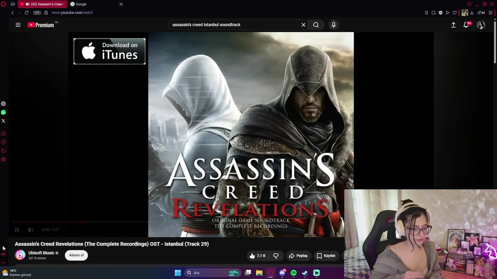
Task: Switch to the Google tab
Action: tap(81, 4)
